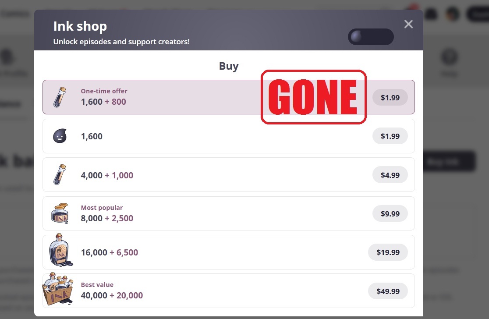Open the user avatar in top bar
The height and width of the screenshot is (319, 489).
pos(452,14)
